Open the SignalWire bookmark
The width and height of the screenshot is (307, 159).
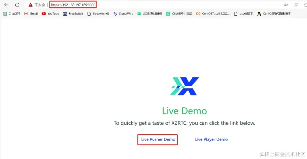[123, 14]
